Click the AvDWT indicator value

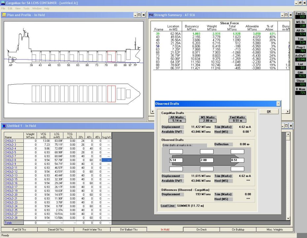[300, 59]
